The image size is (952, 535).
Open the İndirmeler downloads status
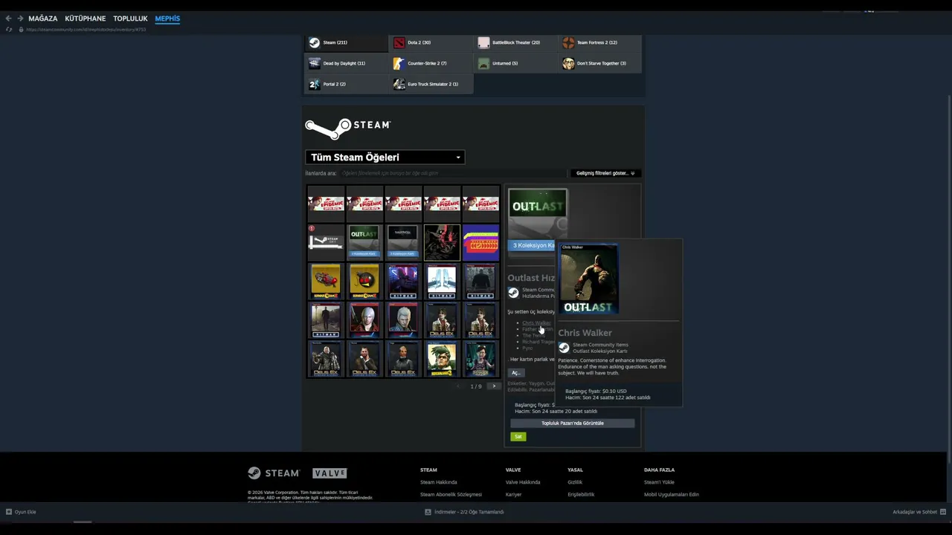[x=464, y=512]
